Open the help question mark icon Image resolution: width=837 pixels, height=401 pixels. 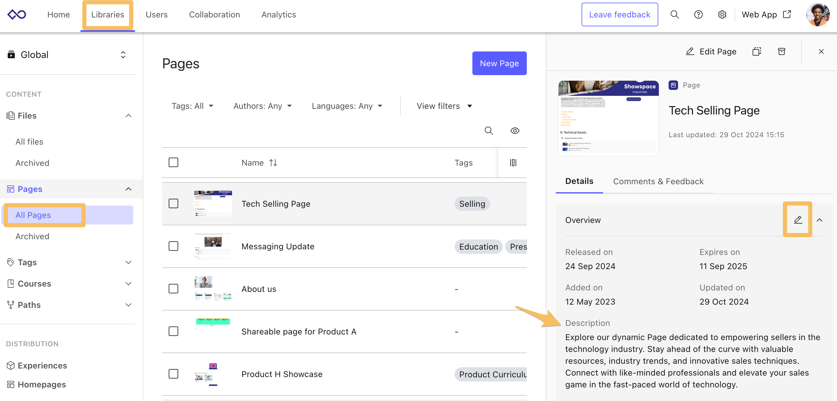(698, 14)
